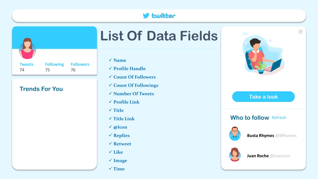Click the checkmark beside Profile Handle
318x179 pixels.
tap(111, 68)
